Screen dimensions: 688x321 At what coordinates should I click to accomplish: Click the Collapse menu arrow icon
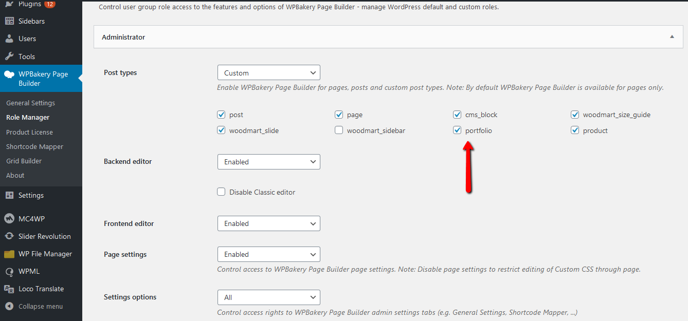(9, 306)
